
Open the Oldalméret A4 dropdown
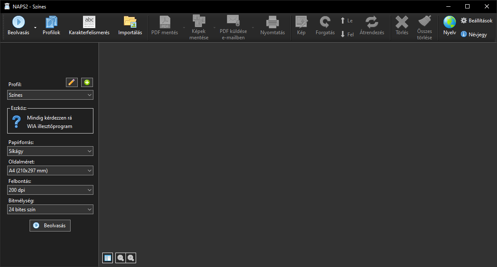(50, 171)
